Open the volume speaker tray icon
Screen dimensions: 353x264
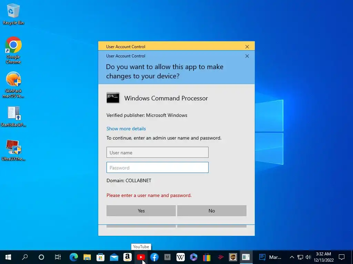pyautogui.click(x=308, y=257)
